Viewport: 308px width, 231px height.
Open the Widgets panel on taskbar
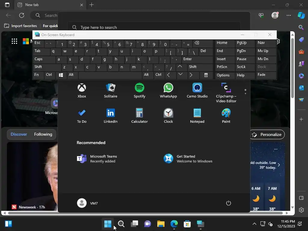[8, 224]
